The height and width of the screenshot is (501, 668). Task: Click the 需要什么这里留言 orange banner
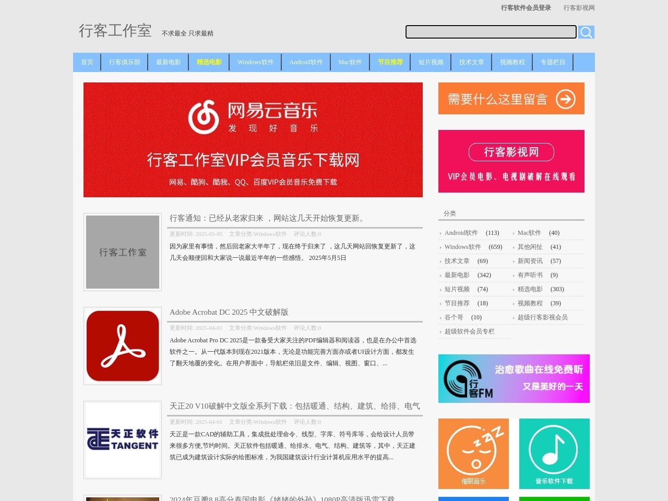tap(511, 99)
